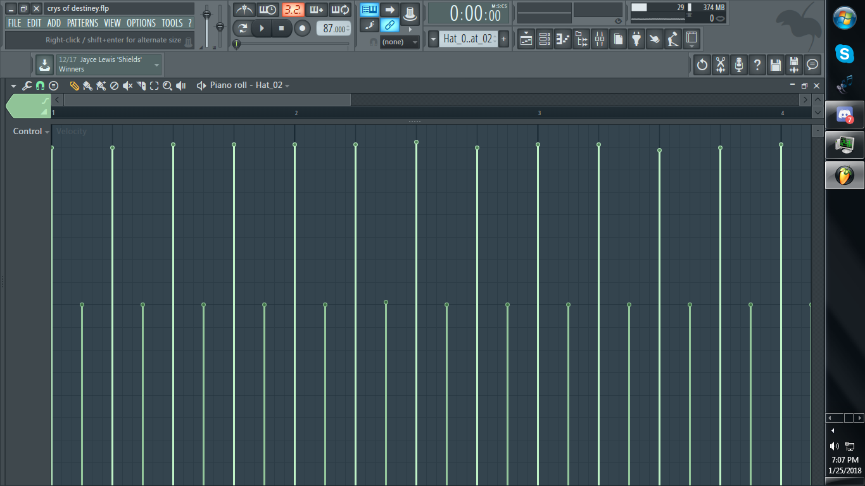Click the main pitch slider
Screen dimensions: 865x486
[x=220, y=25]
